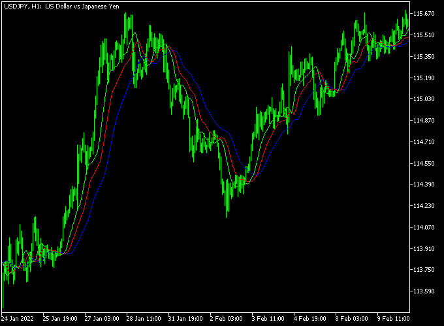This screenshot has height=326, width=444.
Task: Click the 115.510 price level label
Action: pyautogui.click(x=424, y=35)
